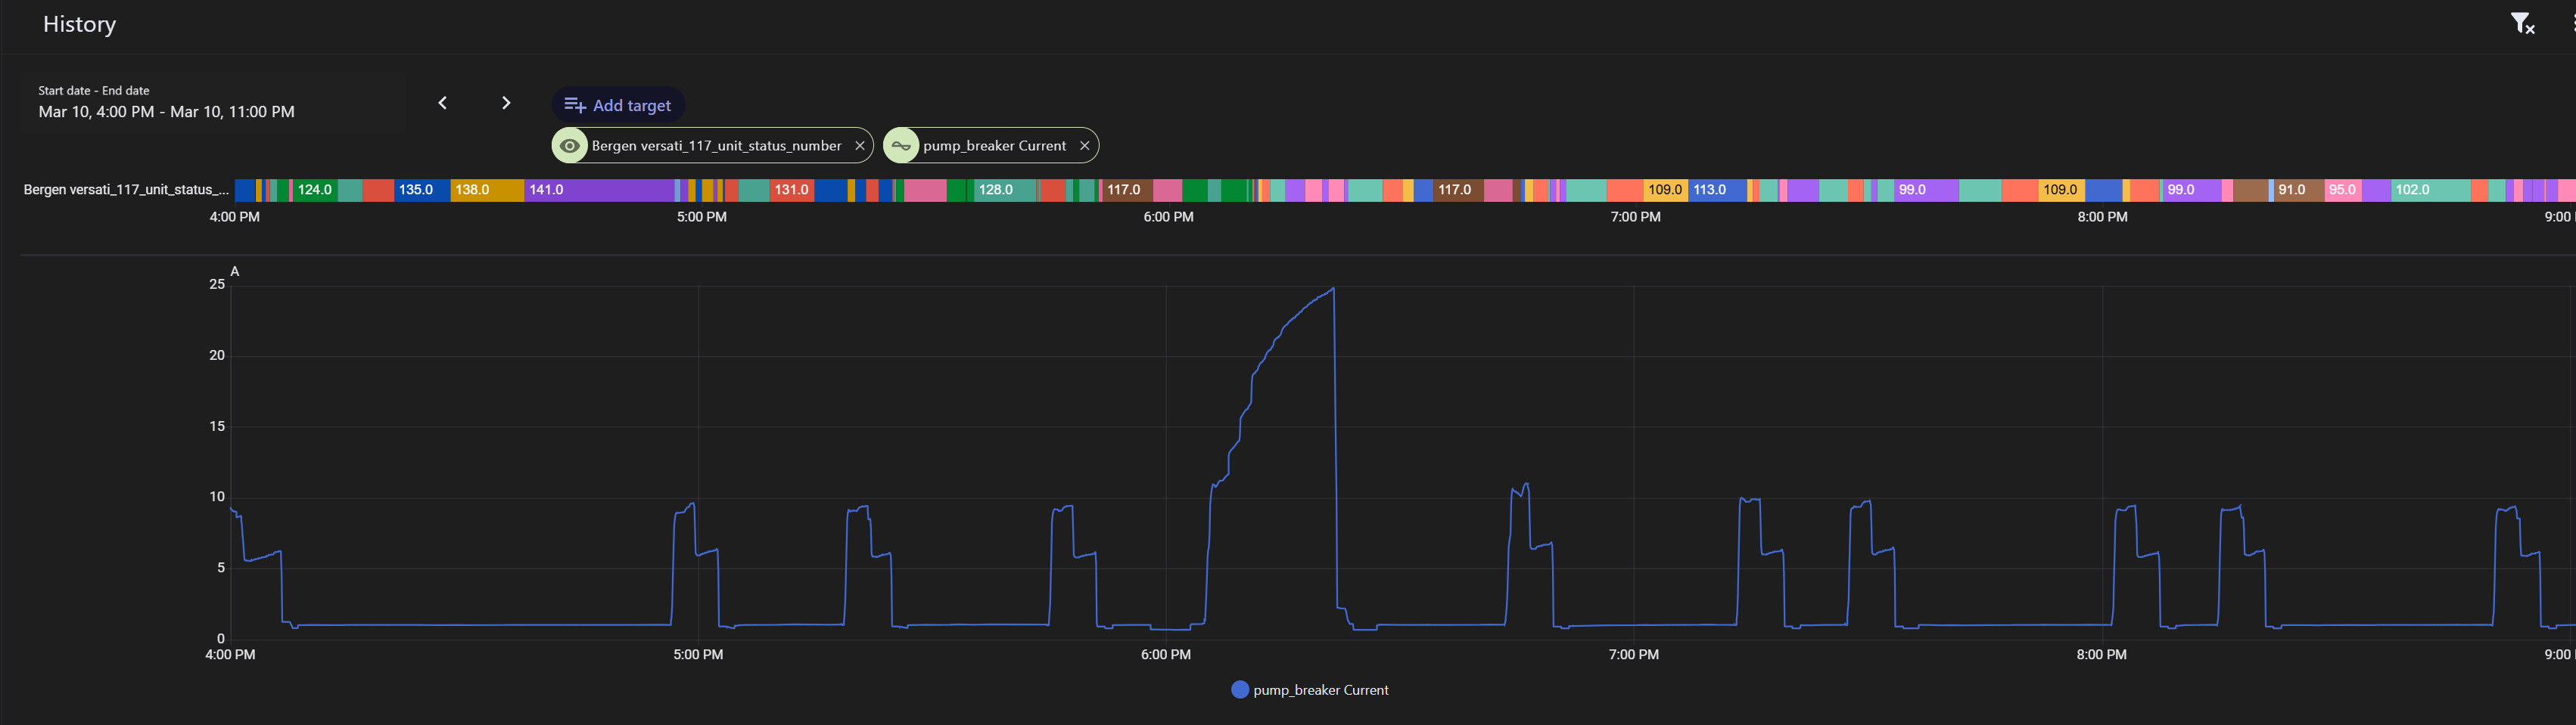This screenshot has height=725, width=2576.
Task: Advance to the next date range
Action: [x=506, y=103]
